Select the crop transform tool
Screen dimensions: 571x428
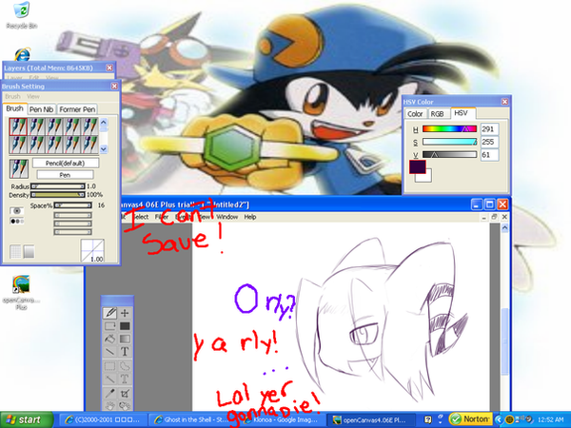[x=125, y=394]
